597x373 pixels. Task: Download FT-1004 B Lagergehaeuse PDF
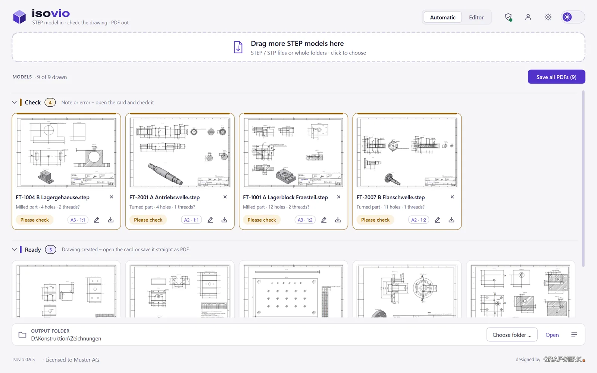[111, 220]
